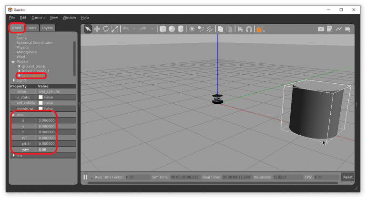Image resolution: width=366 pixels, height=198 pixels.
Task: Pause the simulation
Action: click(x=86, y=177)
